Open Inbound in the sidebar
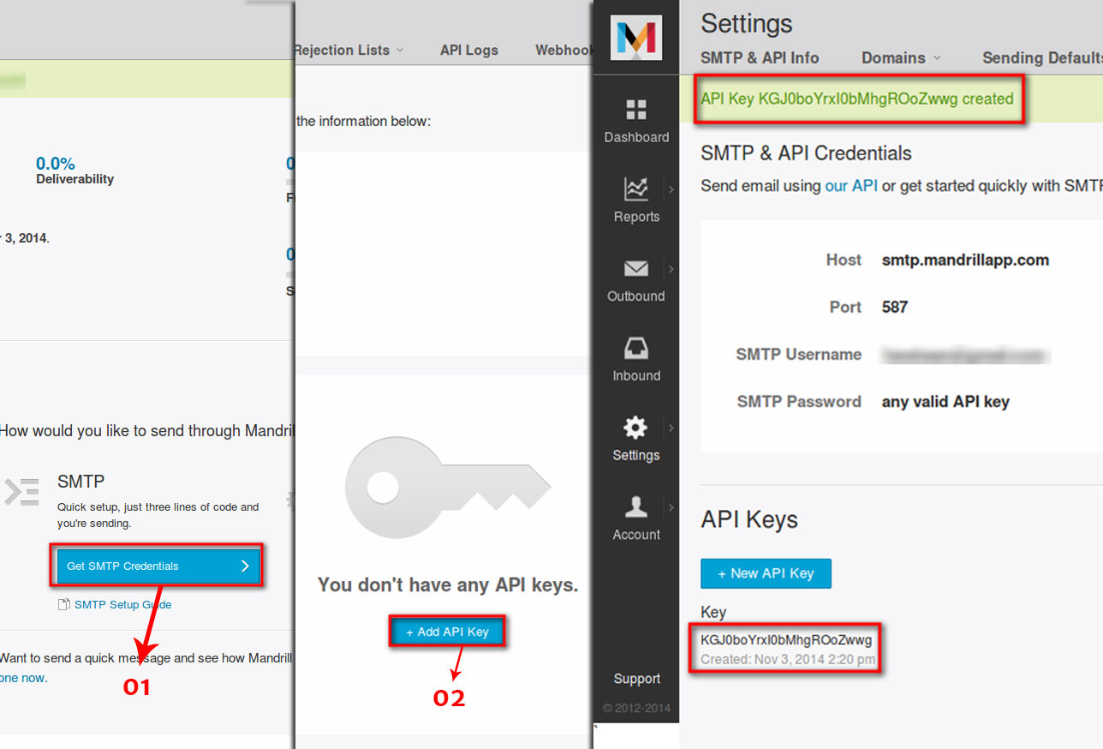 (636, 360)
